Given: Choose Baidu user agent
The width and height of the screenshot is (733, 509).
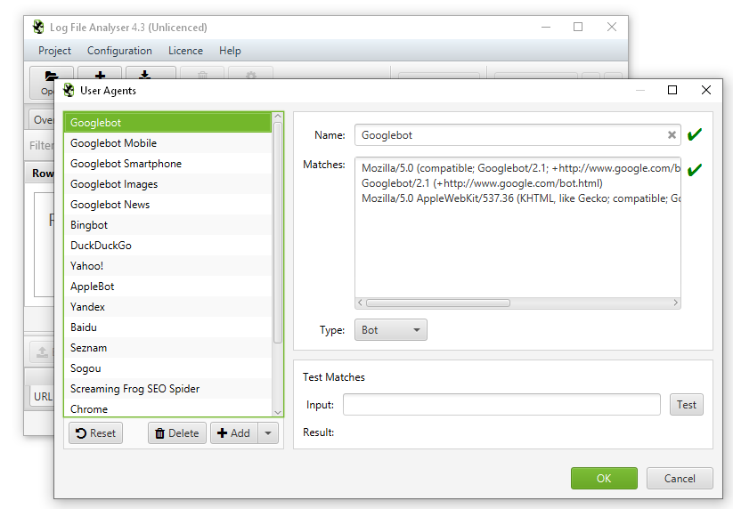Looking at the screenshot, I should click(167, 327).
